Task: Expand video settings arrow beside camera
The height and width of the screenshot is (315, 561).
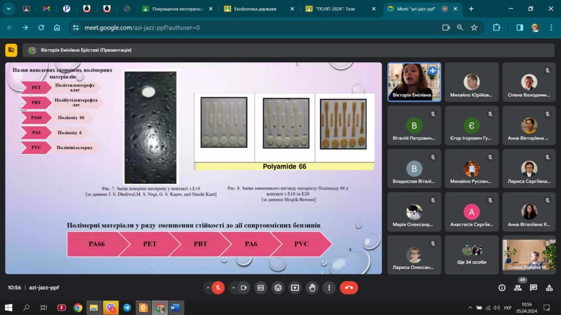Action: click(233, 288)
